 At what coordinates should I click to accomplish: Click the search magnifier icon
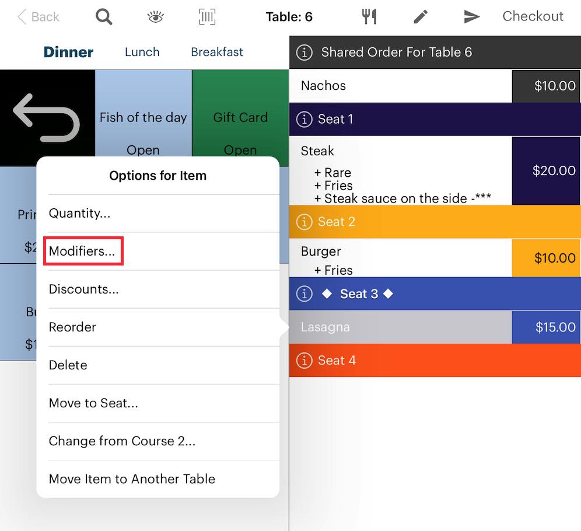tap(104, 17)
